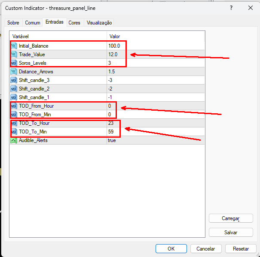Click the icon beside Initial_Balance
The height and width of the screenshot is (257, 260).
click(14, 46)
